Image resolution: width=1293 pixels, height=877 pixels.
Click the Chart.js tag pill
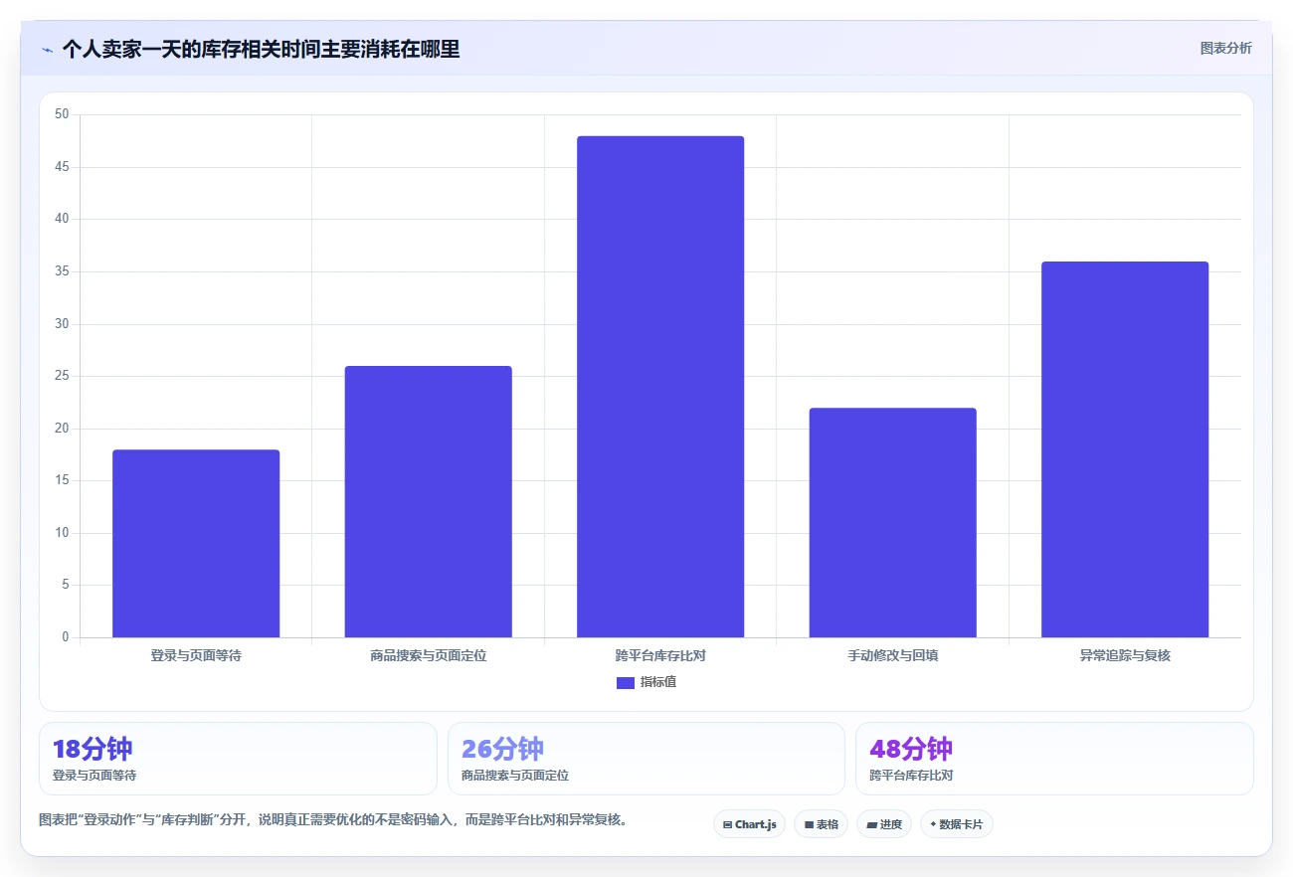coord(749,824)
